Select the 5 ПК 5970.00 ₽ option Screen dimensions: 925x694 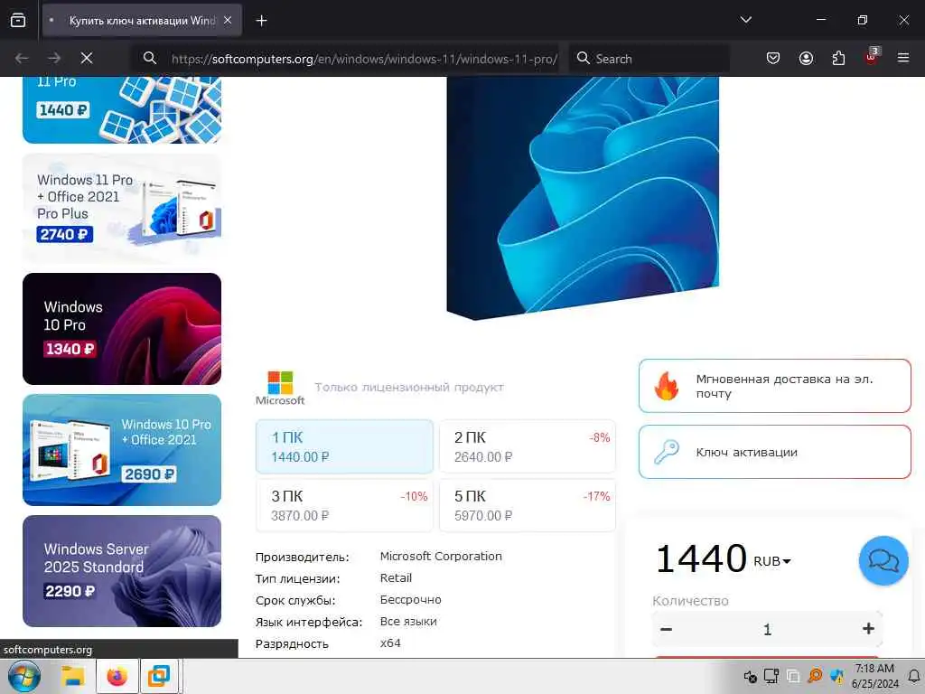click(x=528, y=505)
